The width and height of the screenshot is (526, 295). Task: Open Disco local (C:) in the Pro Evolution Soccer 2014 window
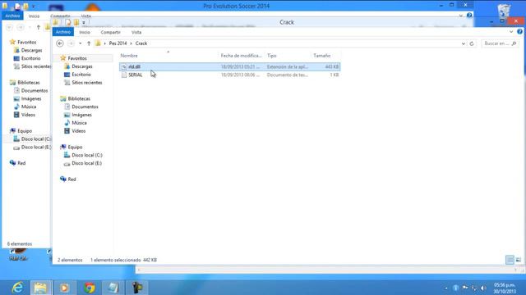35,138
